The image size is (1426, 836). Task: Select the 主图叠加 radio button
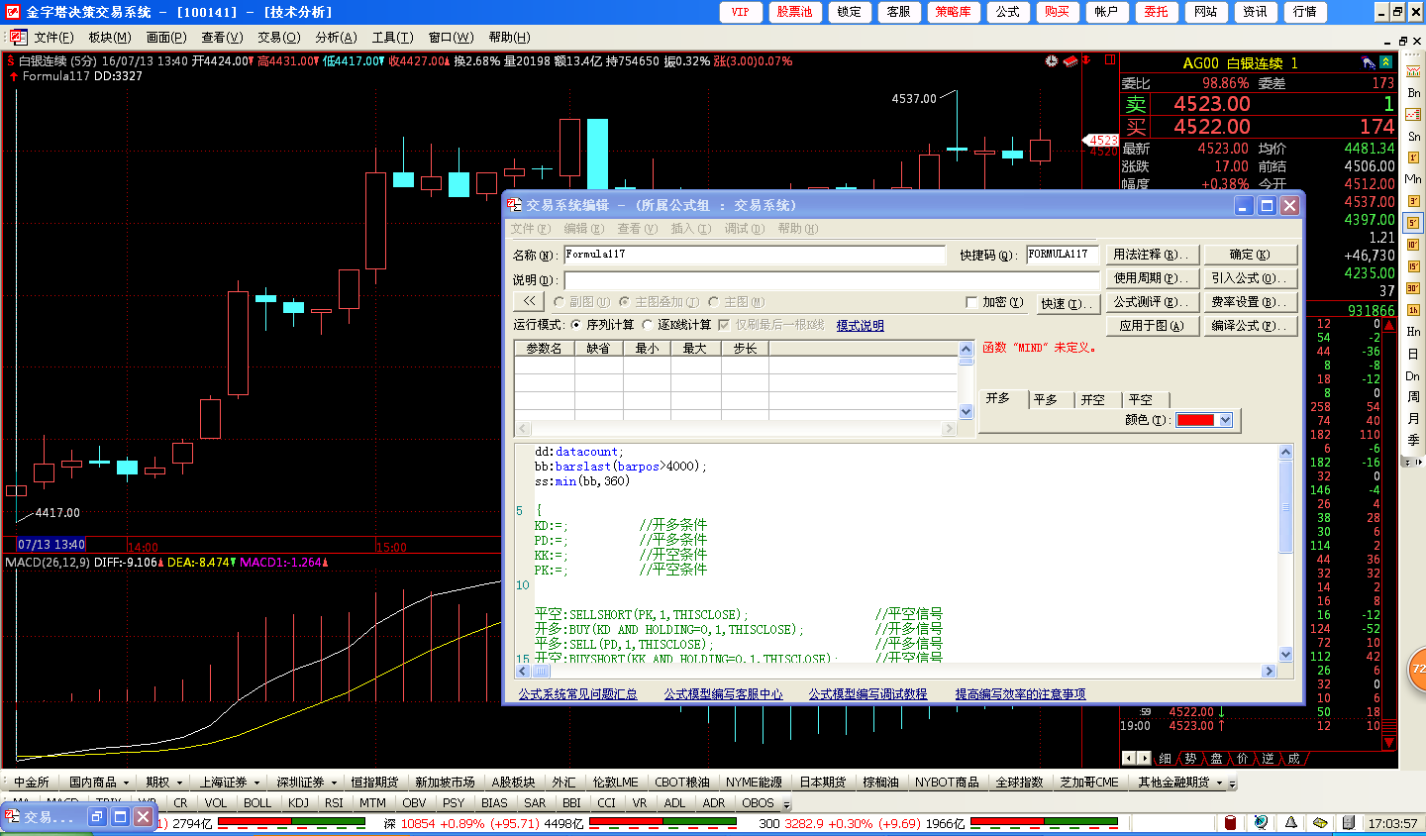624,302
